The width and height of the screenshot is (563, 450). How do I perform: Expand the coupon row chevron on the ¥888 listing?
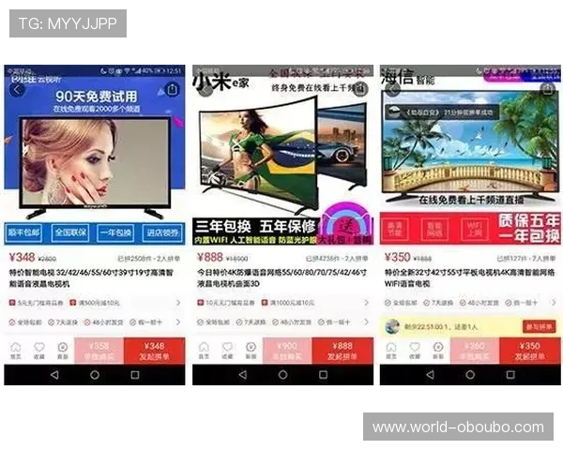click(366, 303)
